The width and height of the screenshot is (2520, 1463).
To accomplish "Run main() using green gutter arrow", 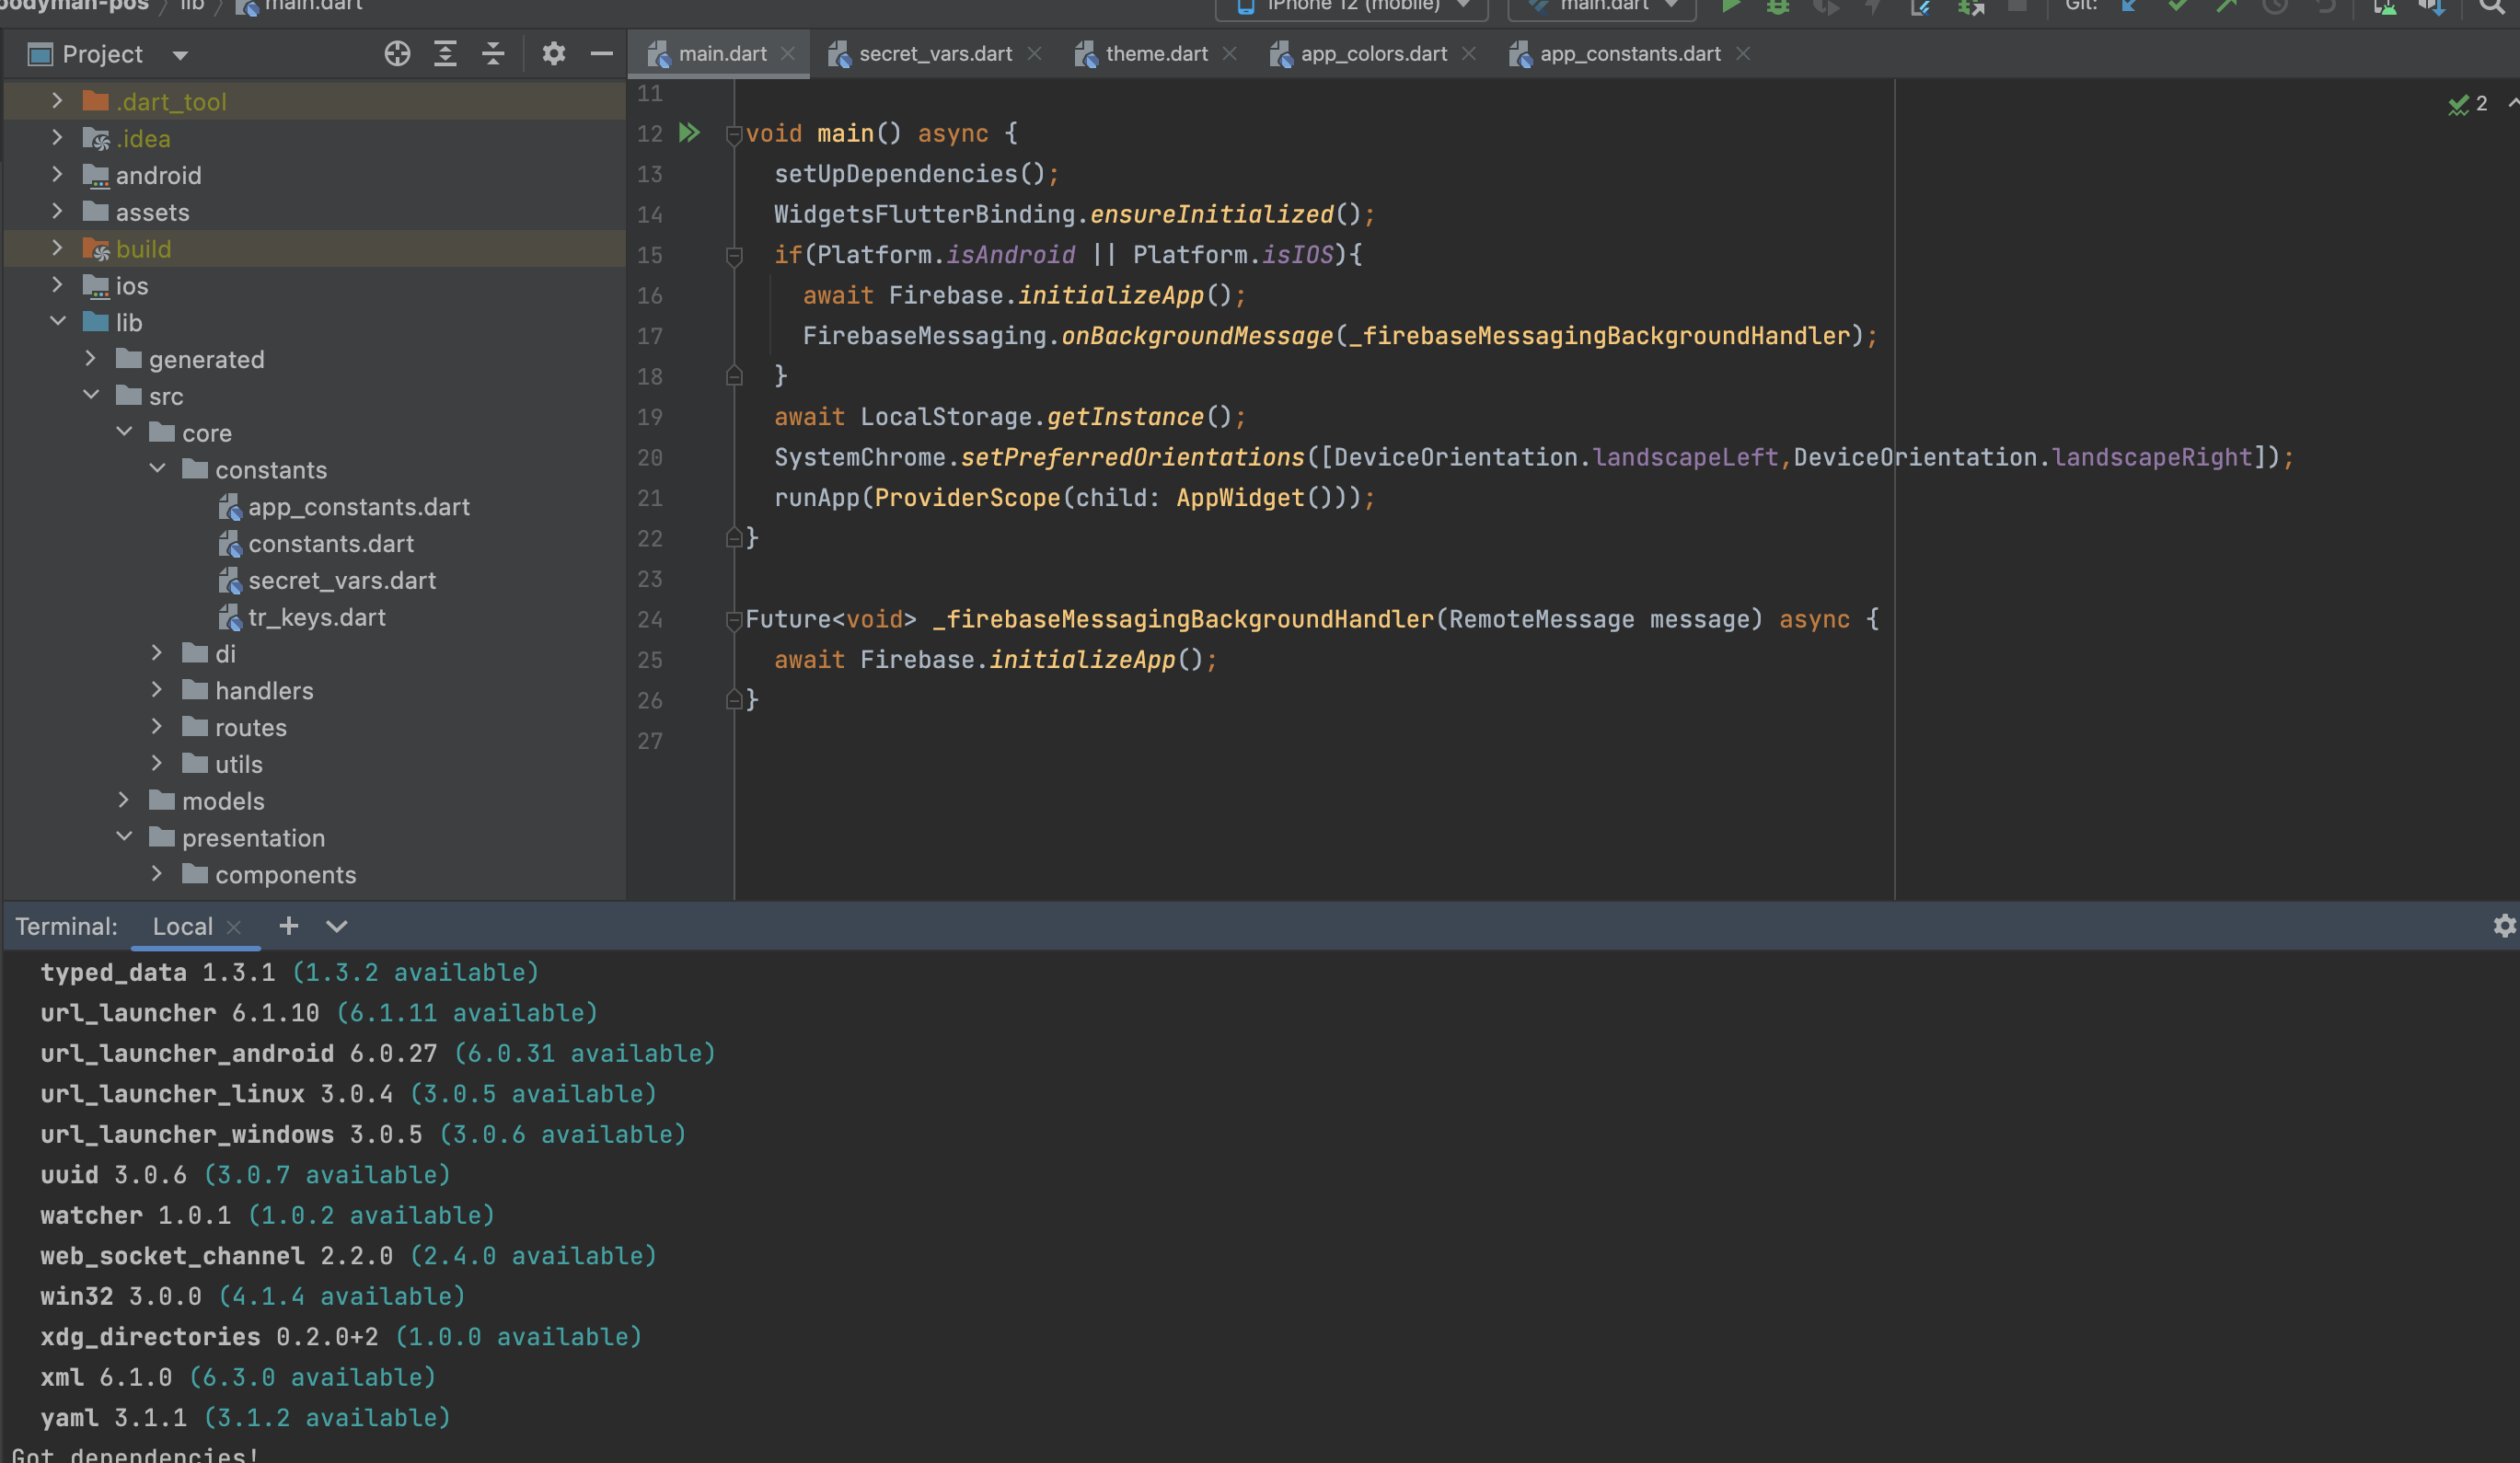I will (x=690, y=133).
